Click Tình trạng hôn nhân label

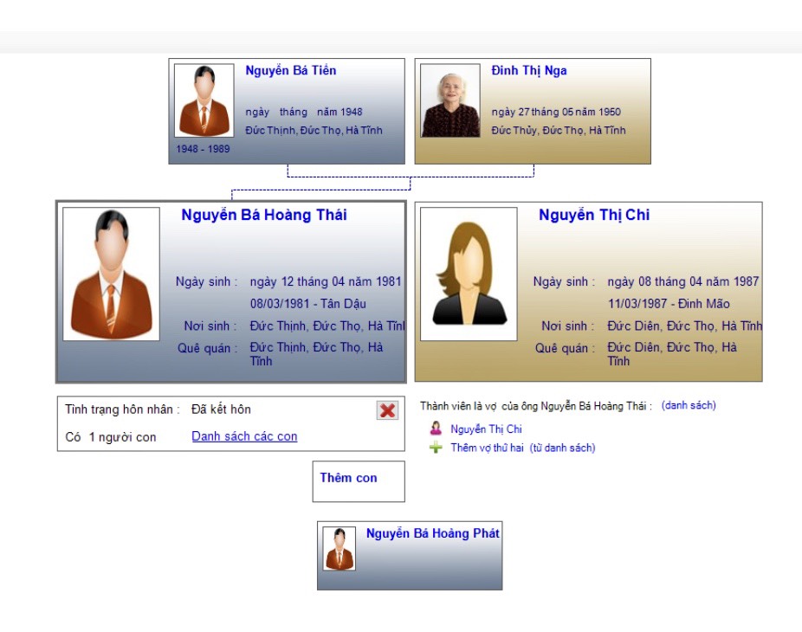(x=122, y=410)
